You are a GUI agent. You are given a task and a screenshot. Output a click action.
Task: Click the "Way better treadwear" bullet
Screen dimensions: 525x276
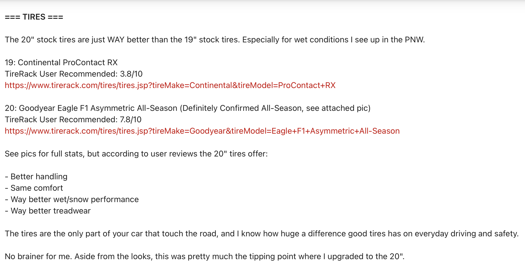coord(51,211)
